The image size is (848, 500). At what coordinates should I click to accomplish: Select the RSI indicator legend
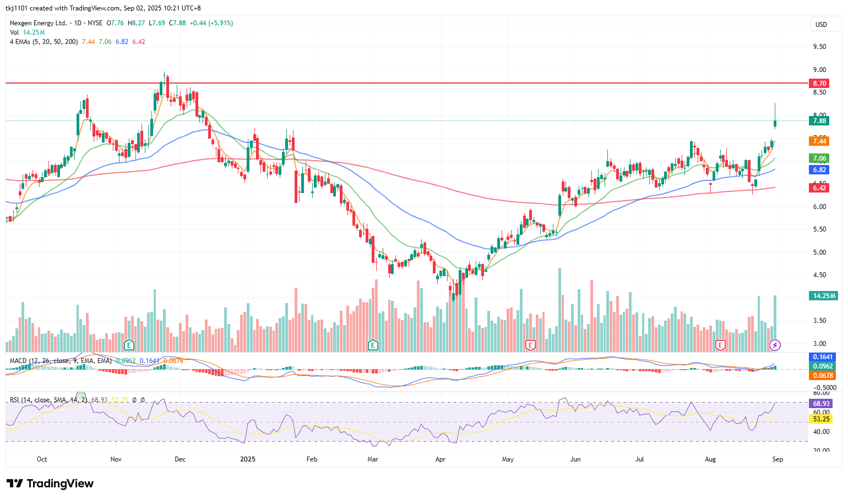77,400
